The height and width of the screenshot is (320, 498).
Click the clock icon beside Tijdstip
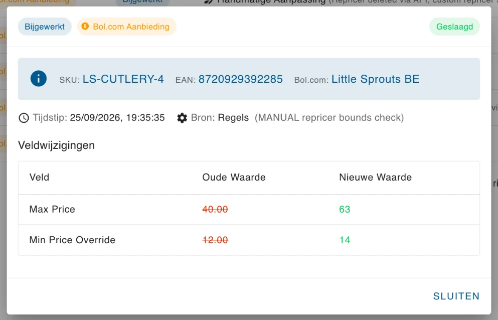(x=24, y=118)
